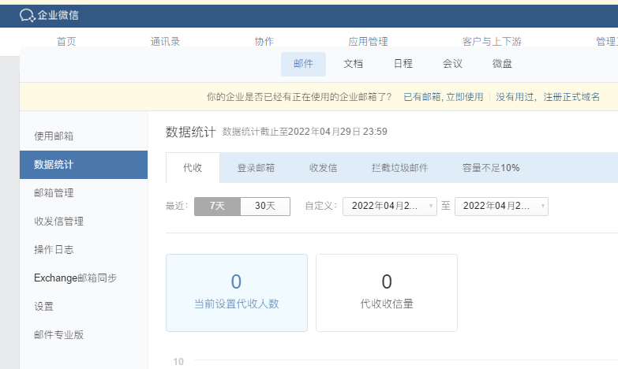The image size is (618, 369).
Task: Switch to the 日程 sub-tab
Action: click(x=403, y=64)
